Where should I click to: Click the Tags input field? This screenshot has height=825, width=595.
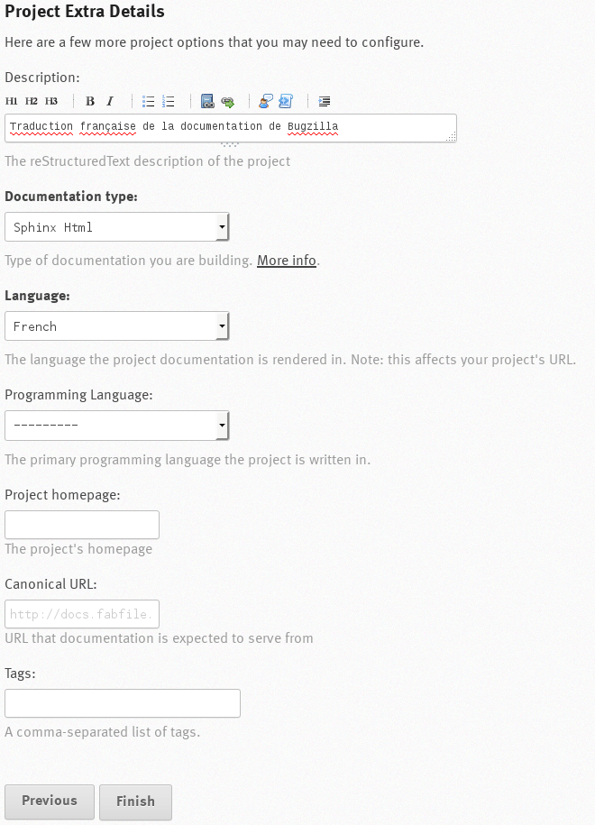pos(122,702)
